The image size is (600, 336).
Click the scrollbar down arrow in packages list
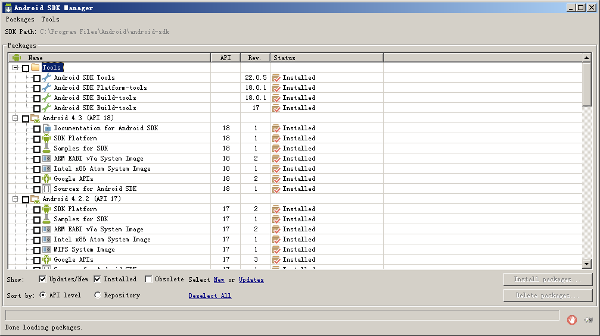587,263
